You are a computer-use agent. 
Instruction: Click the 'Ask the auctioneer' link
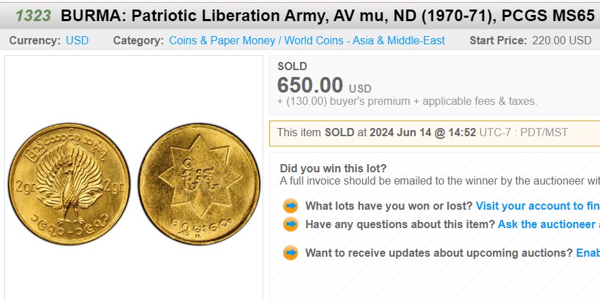pyautogui.click(x=549, y=224)
